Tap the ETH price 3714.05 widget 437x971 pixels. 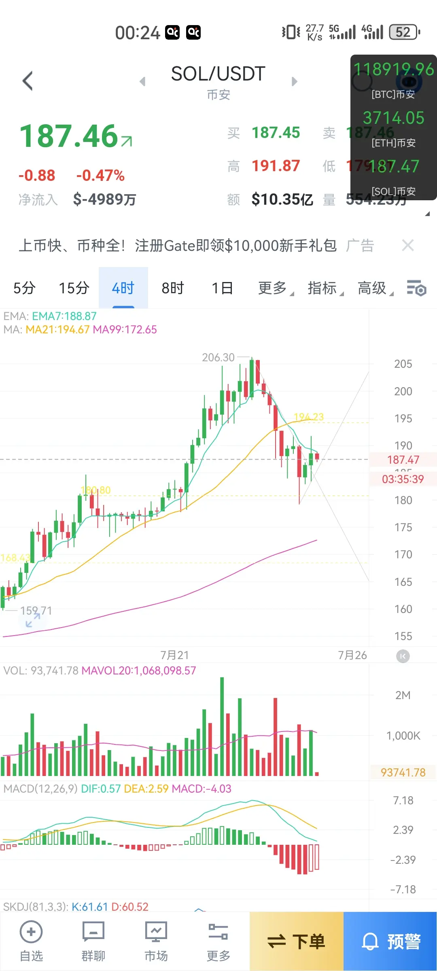pos(394,118)
